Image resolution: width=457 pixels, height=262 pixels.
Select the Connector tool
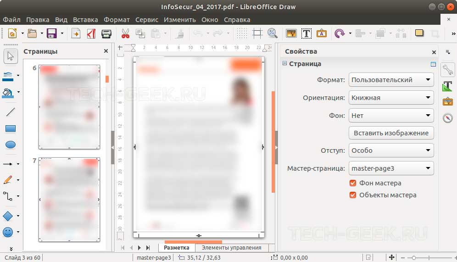[8, 196]
